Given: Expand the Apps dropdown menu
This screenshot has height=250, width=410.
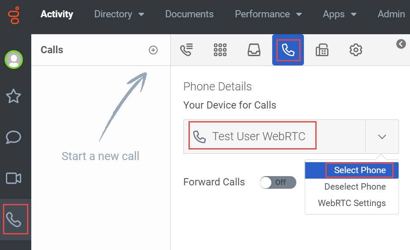Looking at the screenshot, I should 339,14.
